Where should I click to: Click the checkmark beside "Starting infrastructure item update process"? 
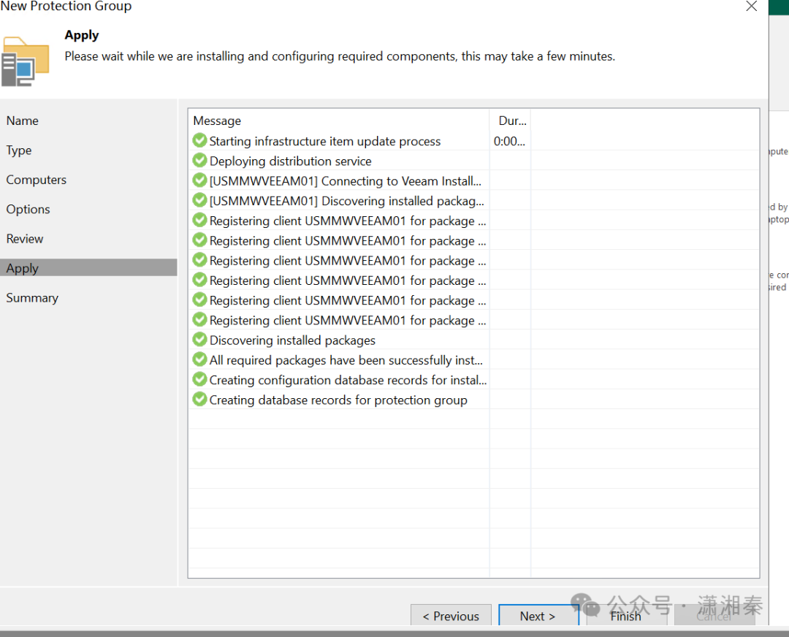(x=199, y=141)
